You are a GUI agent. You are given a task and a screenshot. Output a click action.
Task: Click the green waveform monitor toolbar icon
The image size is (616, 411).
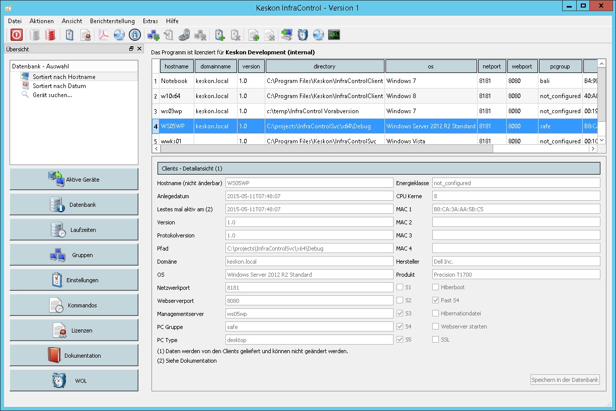[334, 35]
